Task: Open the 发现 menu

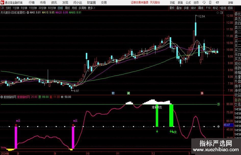Action: click(x=65, y=3)
